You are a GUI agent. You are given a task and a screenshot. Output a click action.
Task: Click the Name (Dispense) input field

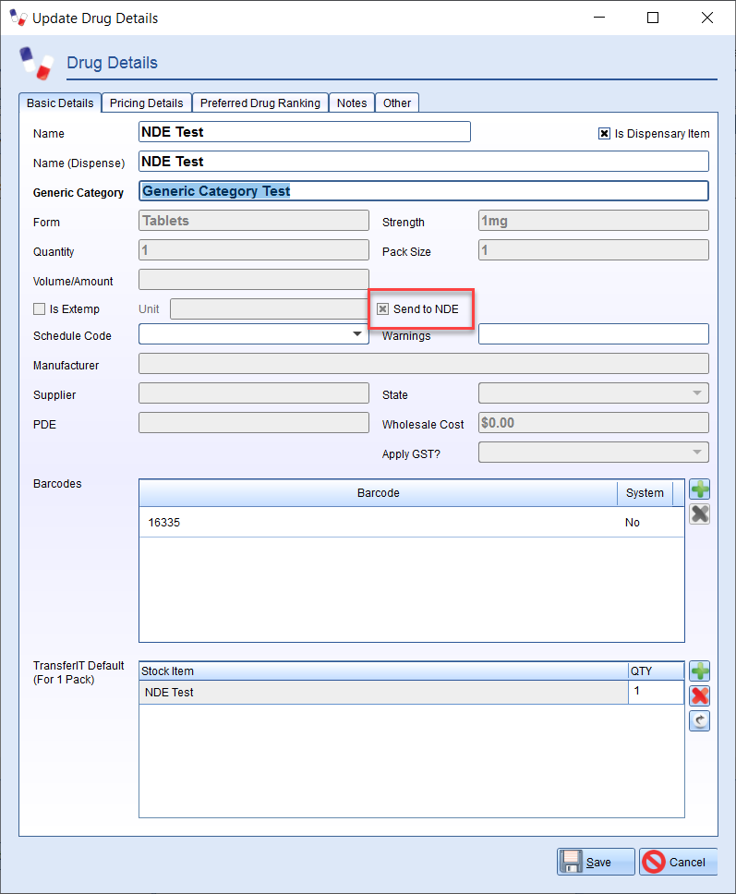(424, 162)
